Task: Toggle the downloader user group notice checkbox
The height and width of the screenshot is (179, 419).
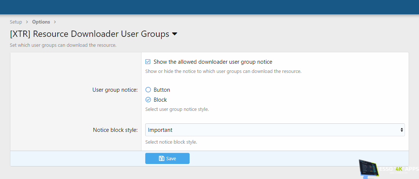Action: coord(148,62)
